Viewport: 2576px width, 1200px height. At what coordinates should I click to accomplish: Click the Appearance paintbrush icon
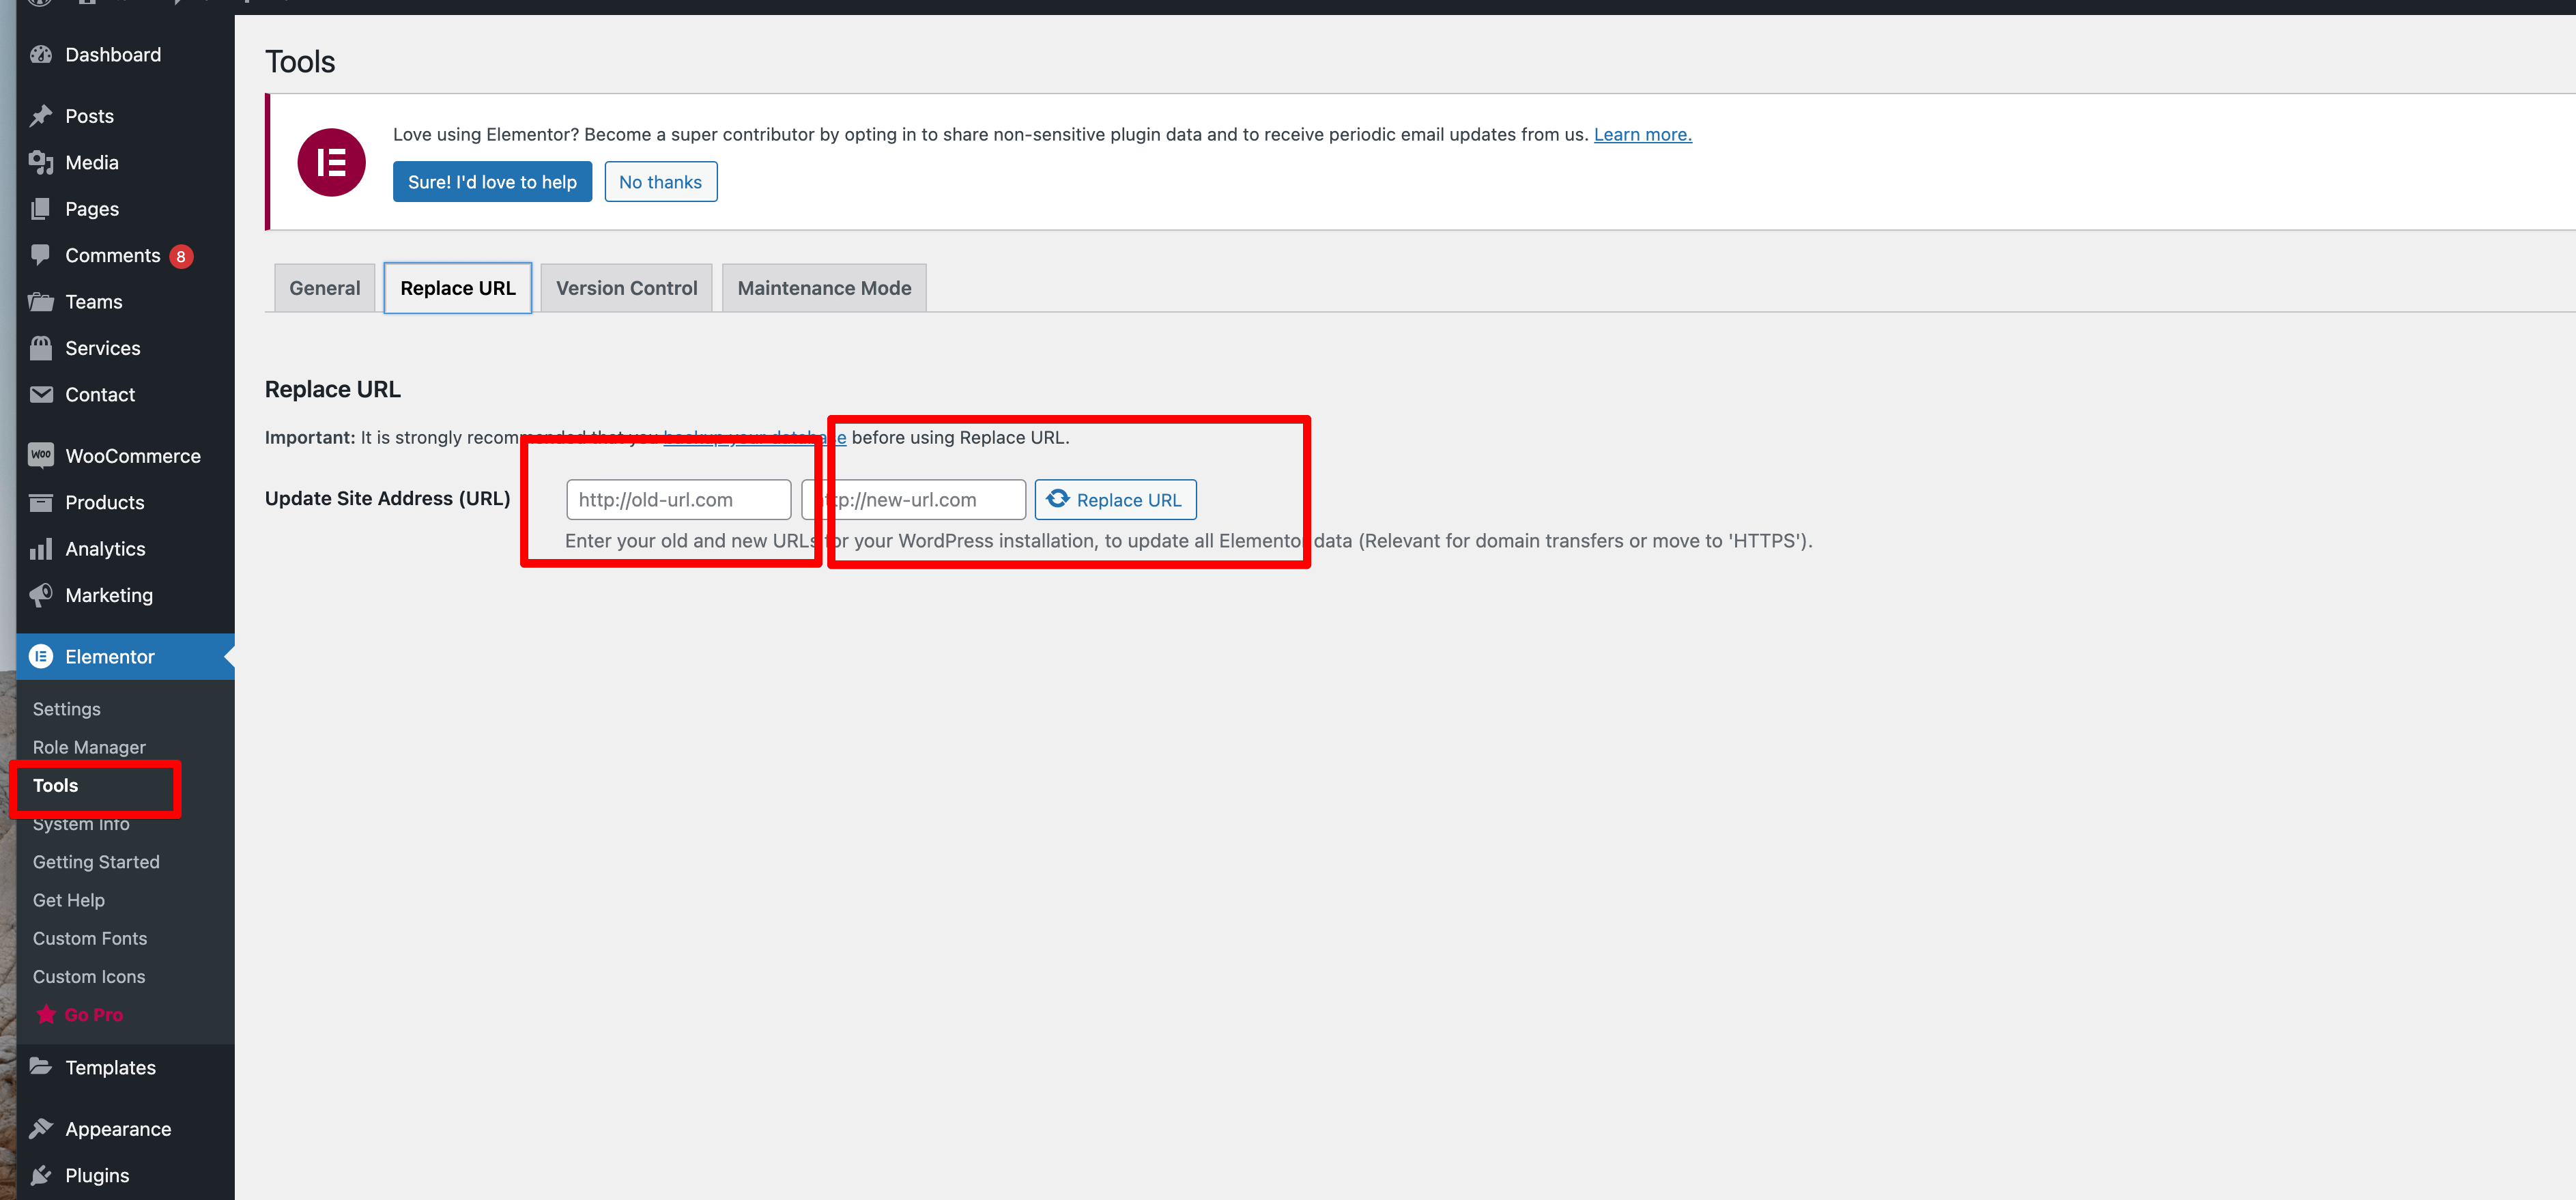click(x=41, y=1129)
